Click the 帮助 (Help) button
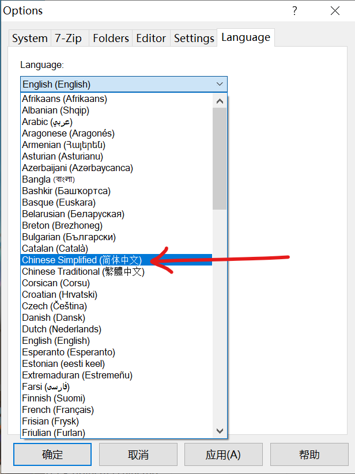 (x=309, y=455)
